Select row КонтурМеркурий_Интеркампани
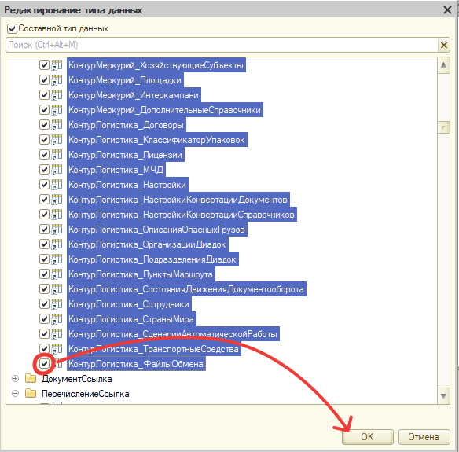The image size is (459, 452). [134, 95]
